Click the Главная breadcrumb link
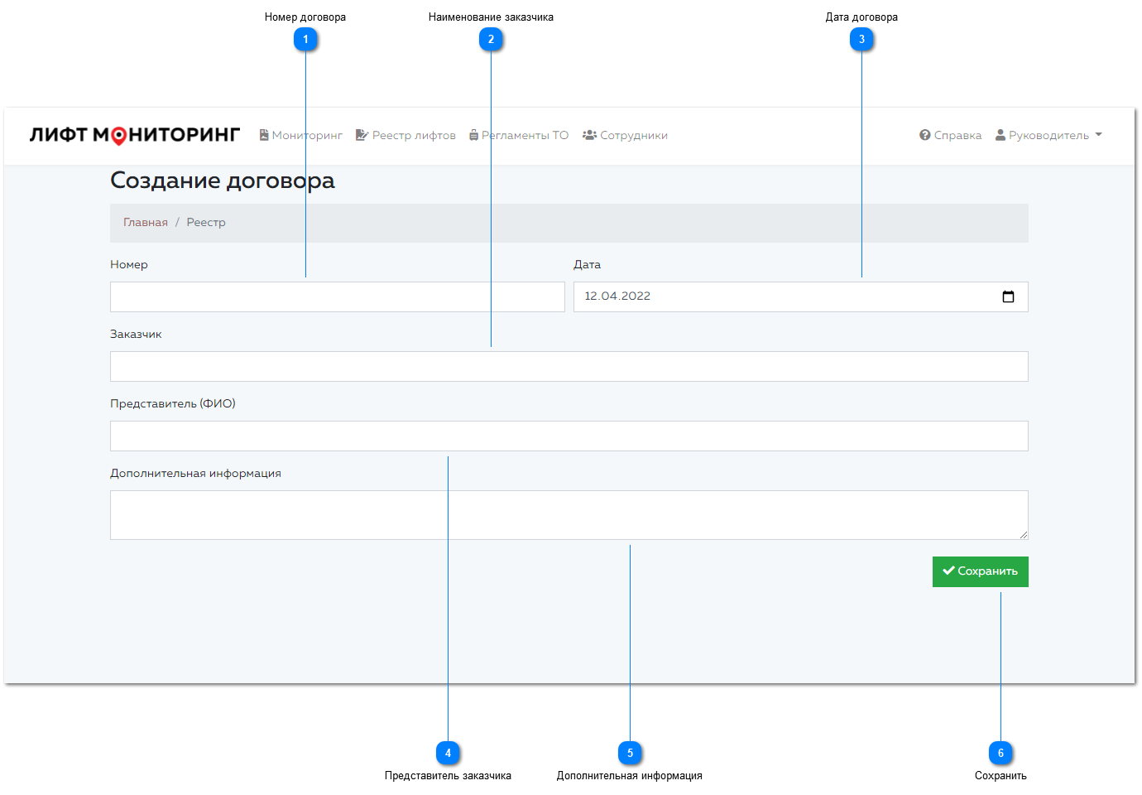This screenshot has height=795, width=1142. (x=146, y=222)
